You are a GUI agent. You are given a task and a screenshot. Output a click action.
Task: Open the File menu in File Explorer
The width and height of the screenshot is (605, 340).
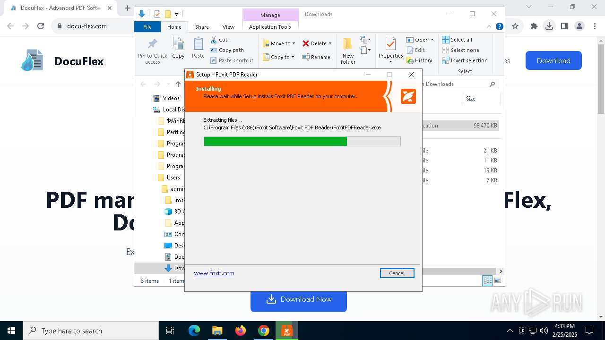pos(147,27)
